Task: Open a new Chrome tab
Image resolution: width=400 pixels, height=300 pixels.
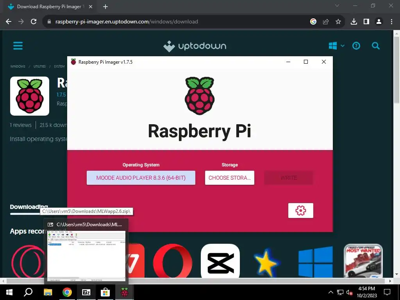Action: coord(105,7)
